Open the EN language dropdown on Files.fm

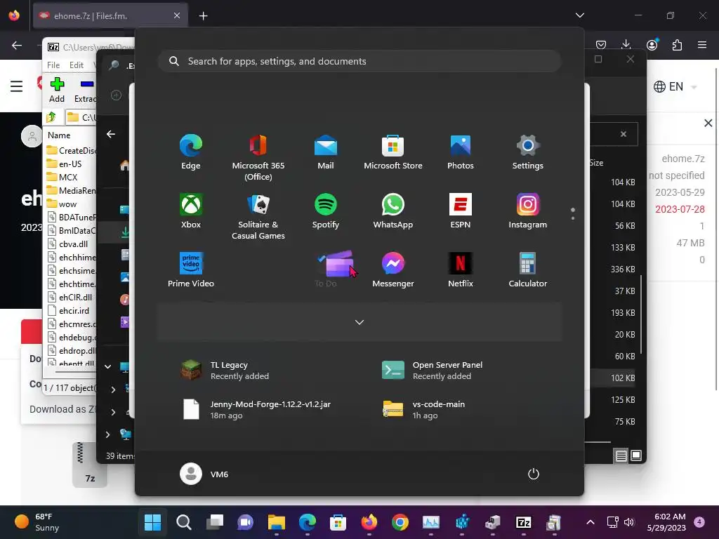pos(675,86)
